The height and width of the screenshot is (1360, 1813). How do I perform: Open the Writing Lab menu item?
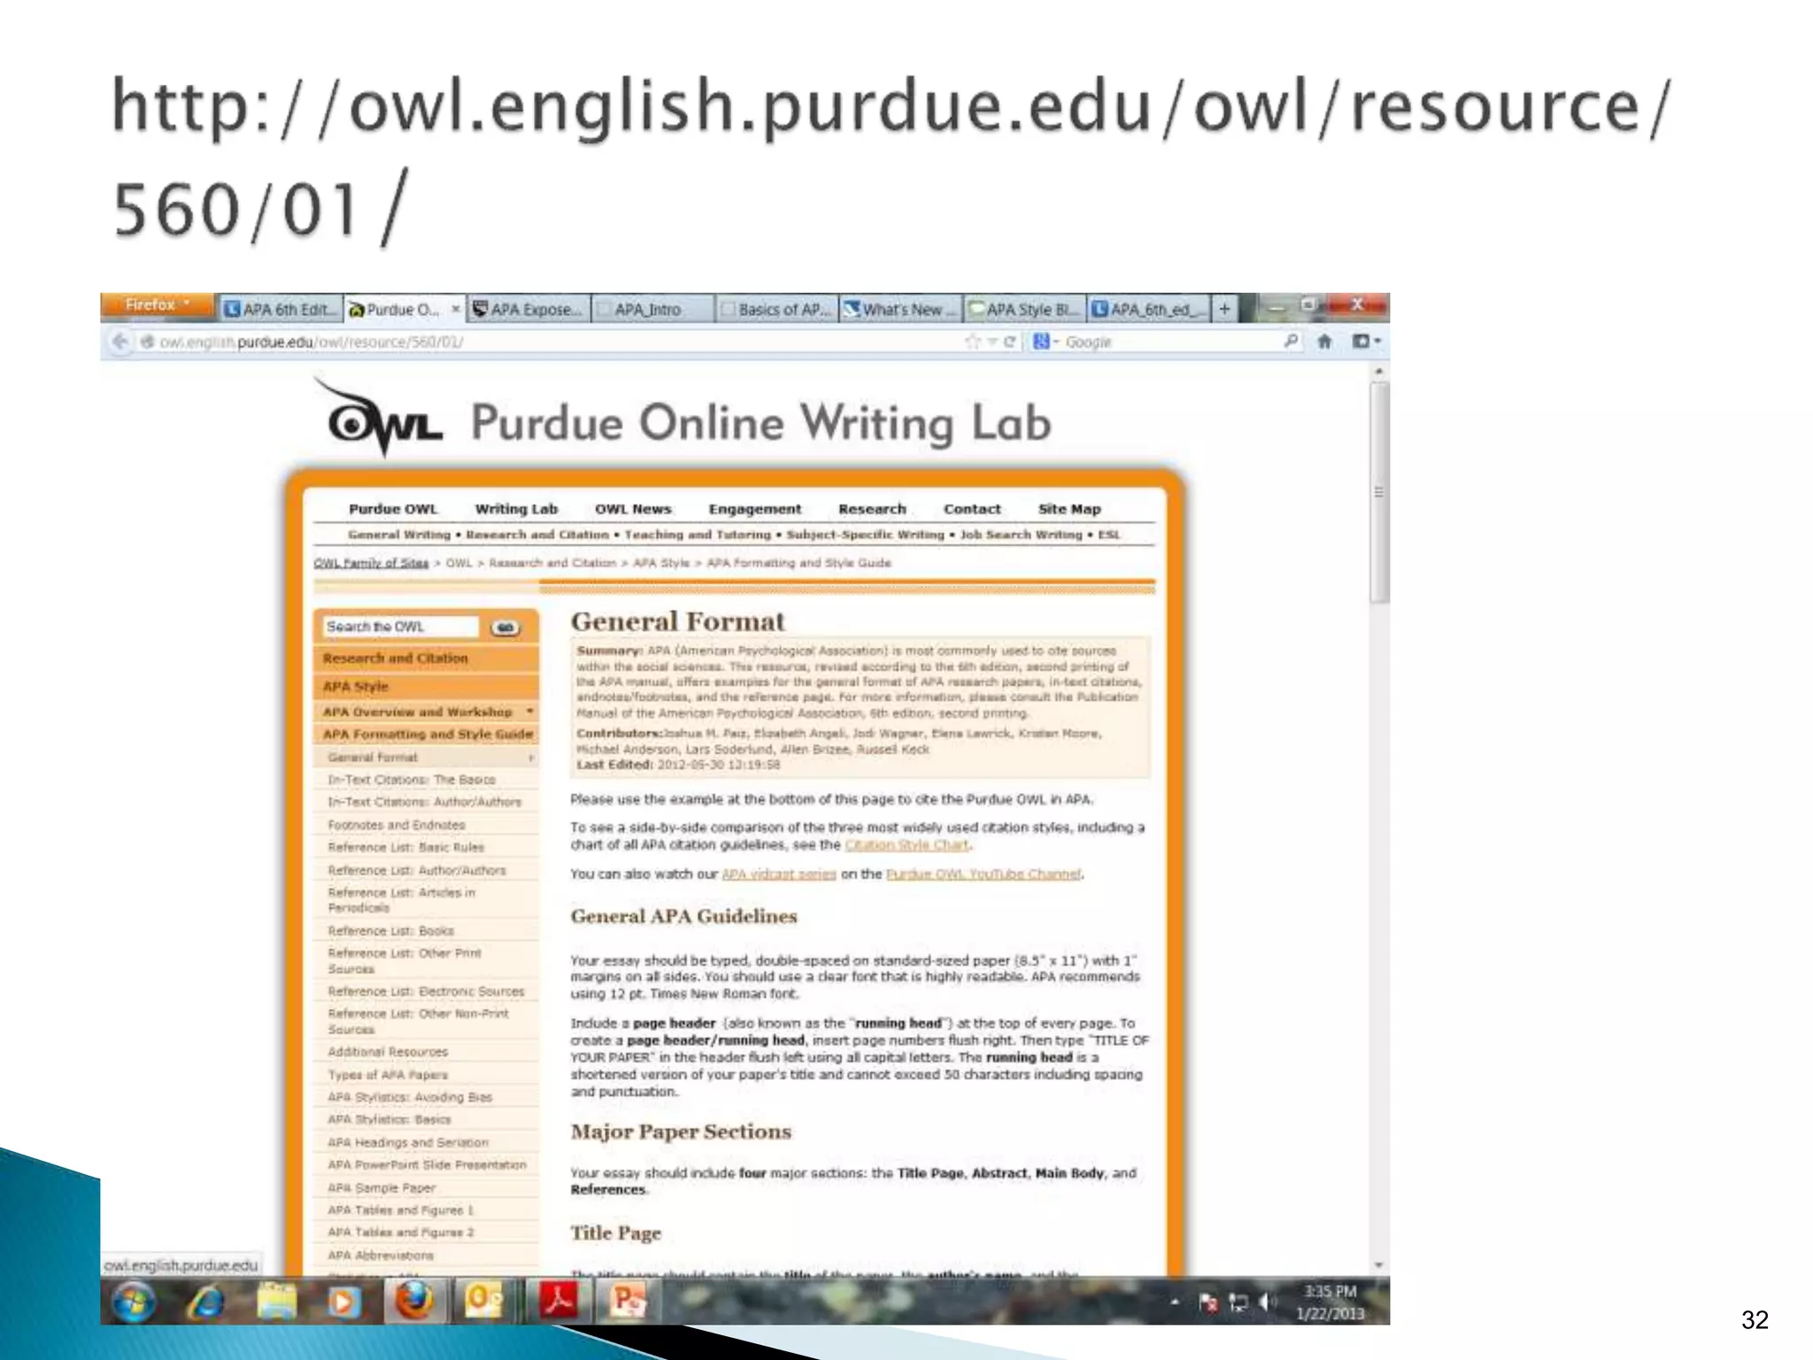[516, 509]
